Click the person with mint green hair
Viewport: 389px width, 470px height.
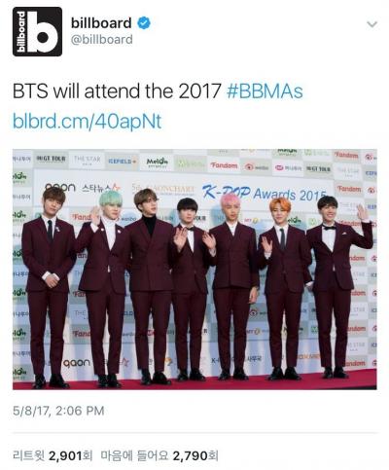point(103,287)
